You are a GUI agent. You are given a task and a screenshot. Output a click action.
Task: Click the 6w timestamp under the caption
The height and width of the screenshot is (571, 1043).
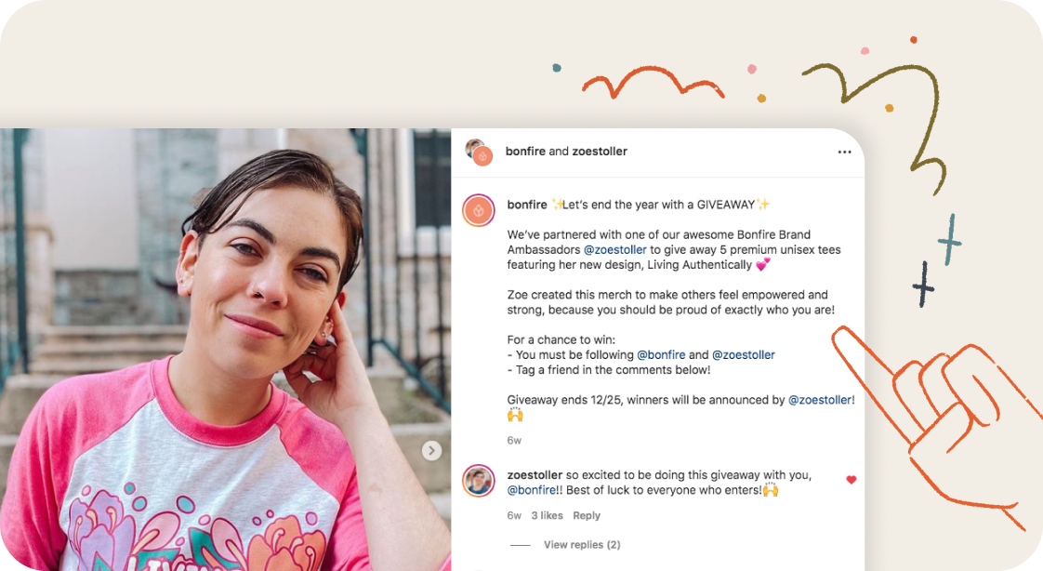(514, 440)
